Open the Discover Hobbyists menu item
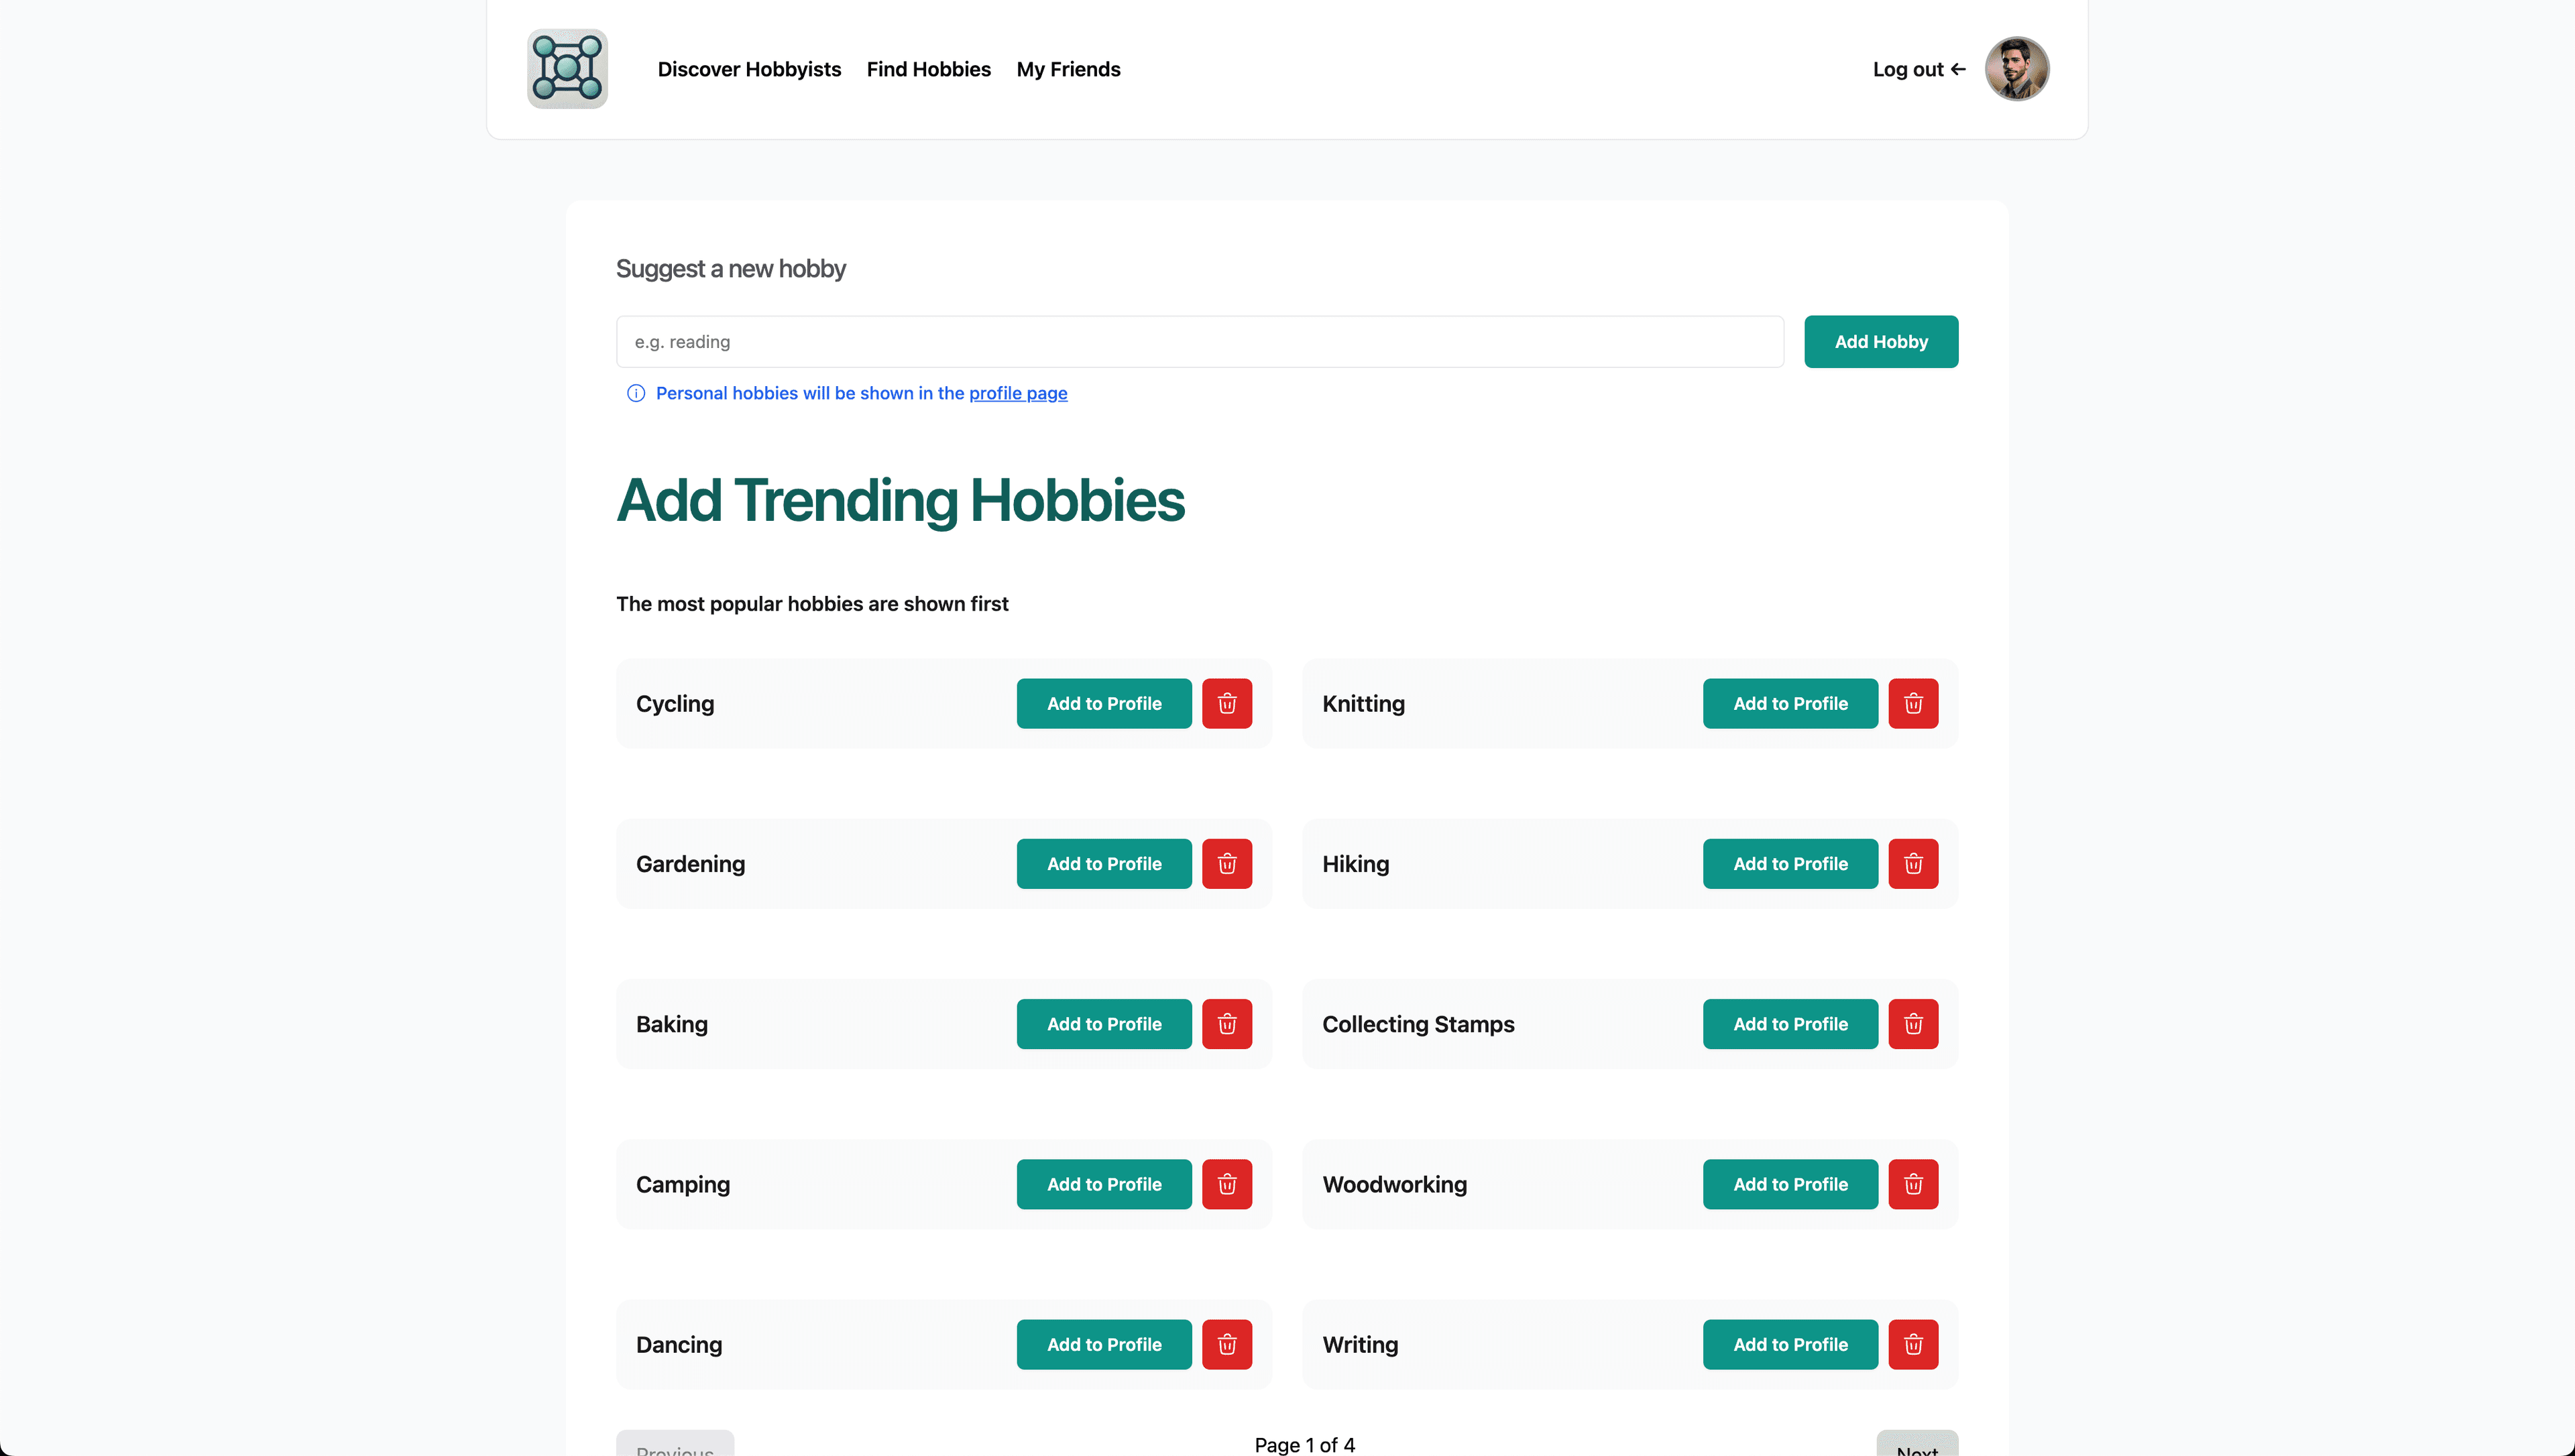 tap(749, 69)
